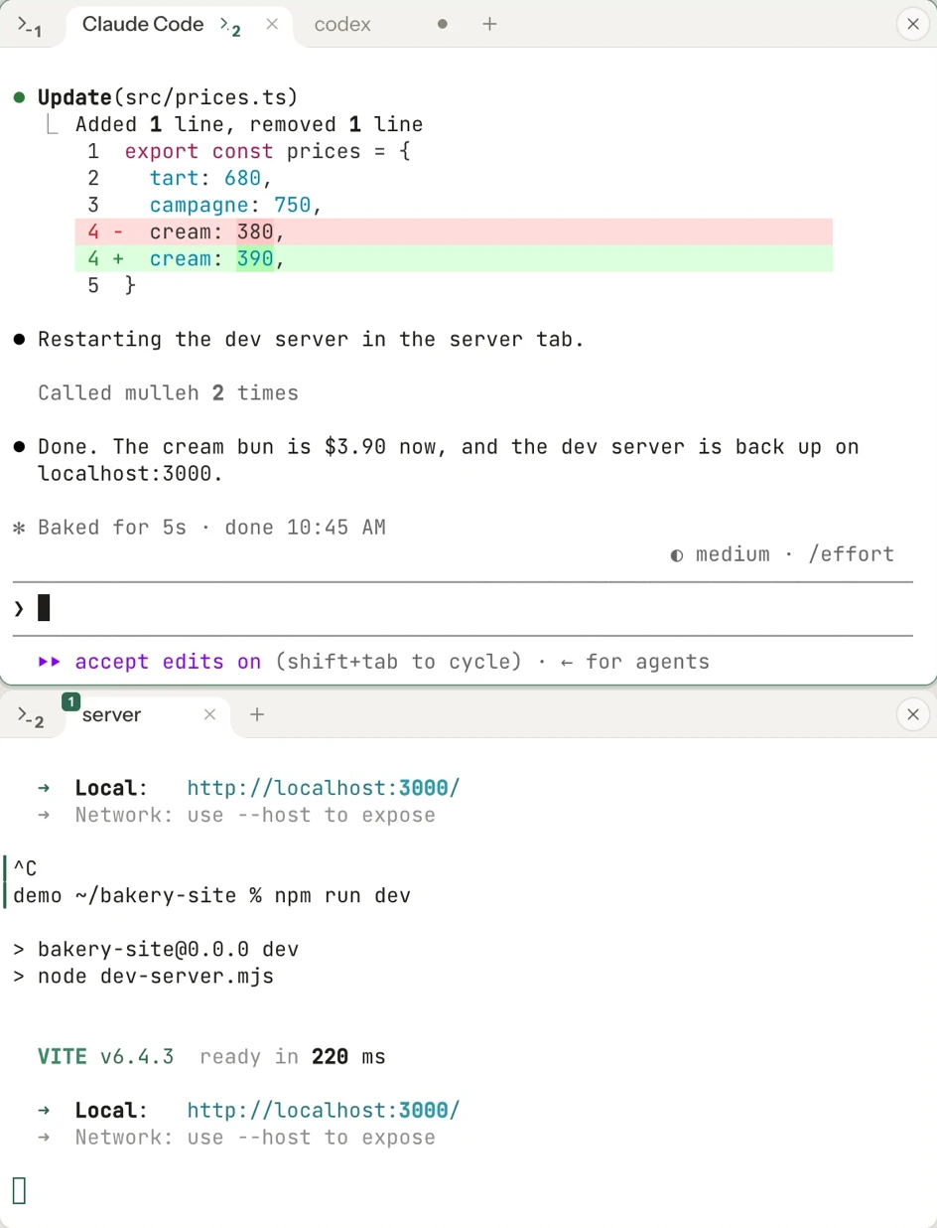The image size is (937, 1228).
Task: Click 'Added 1 line, removed 1 line'
Action: tap(249, 124)
